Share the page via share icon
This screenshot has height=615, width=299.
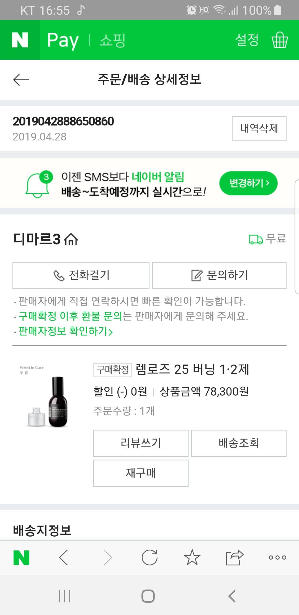(234, 557)
